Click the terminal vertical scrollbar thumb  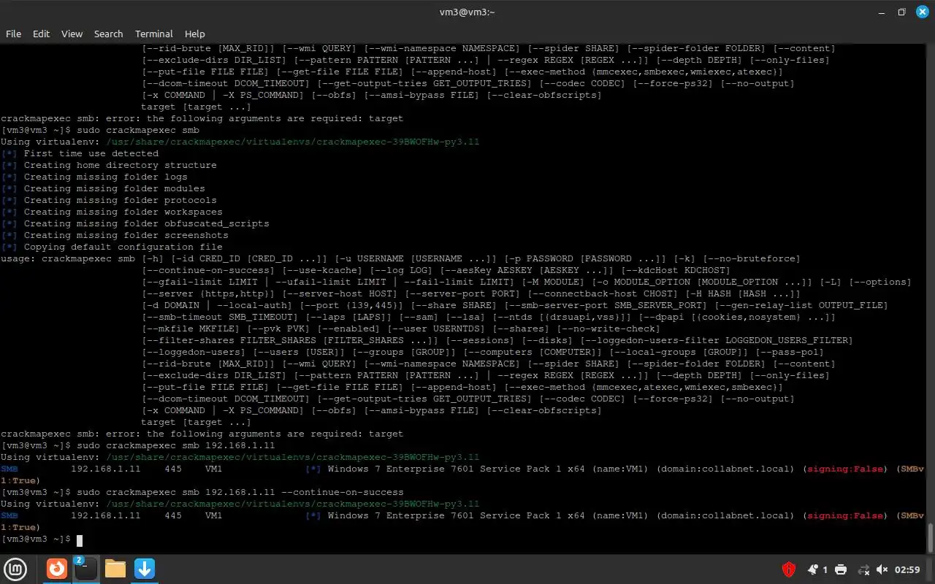tap(931, 537)
